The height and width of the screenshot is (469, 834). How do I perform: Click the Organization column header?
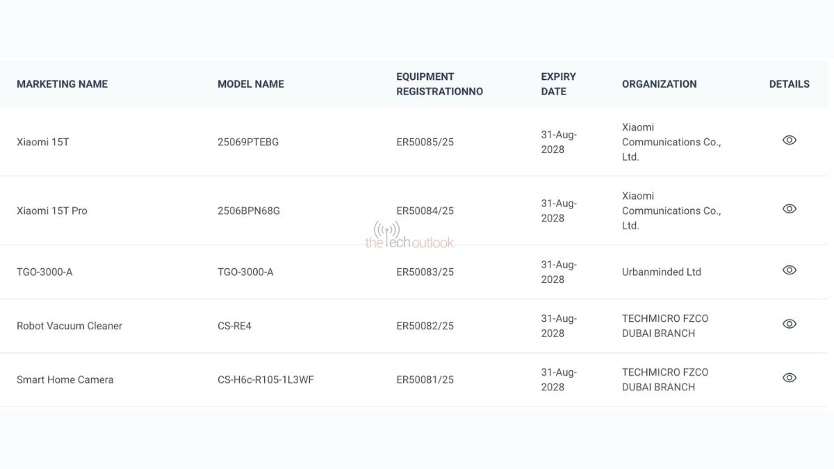659,84
